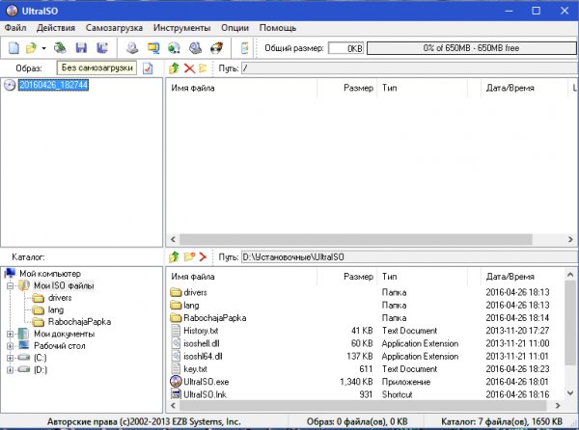Select the 20160426_182744 disc tree node

(x=53, y=85)
